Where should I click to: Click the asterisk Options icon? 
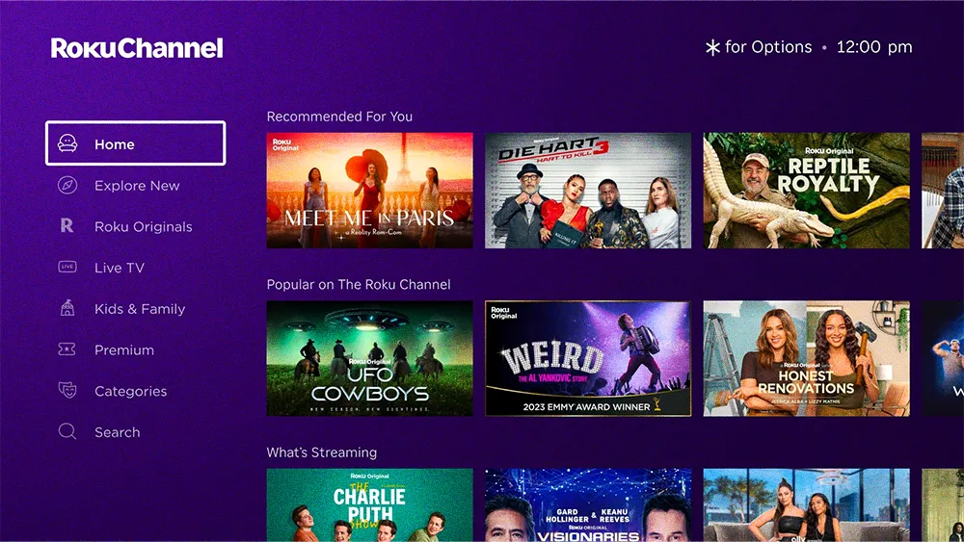[x=712, y=47]
